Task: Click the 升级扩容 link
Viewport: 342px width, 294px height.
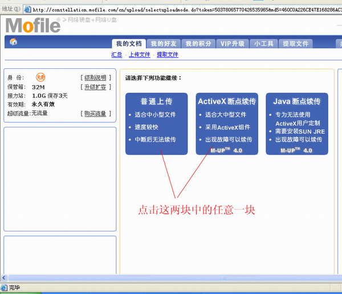Action: [95, 87]
